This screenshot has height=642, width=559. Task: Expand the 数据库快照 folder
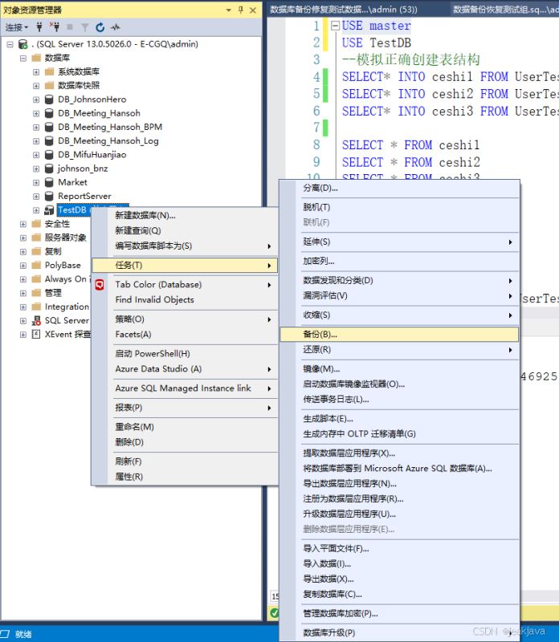pyautogui.click(x=36, y=86)
